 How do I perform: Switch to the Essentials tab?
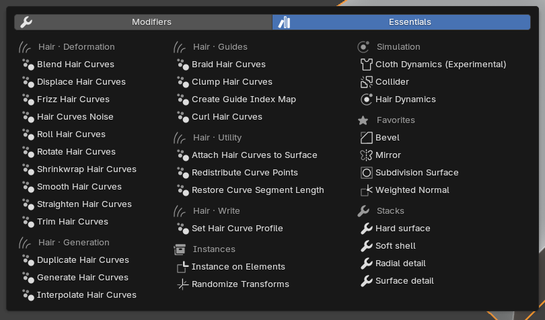402,22
